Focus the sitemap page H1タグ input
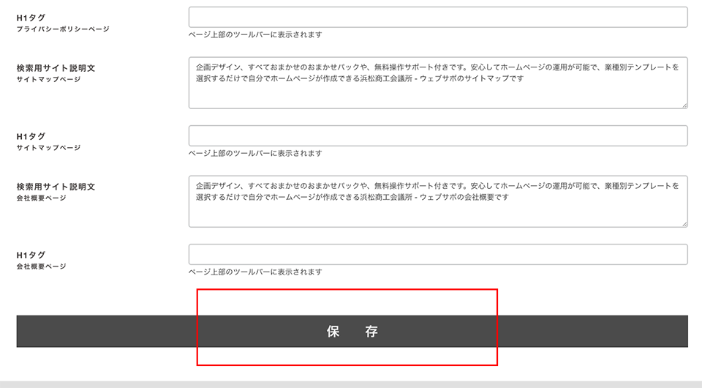This screenshot has width=702, height=388. tap(437, 136)
